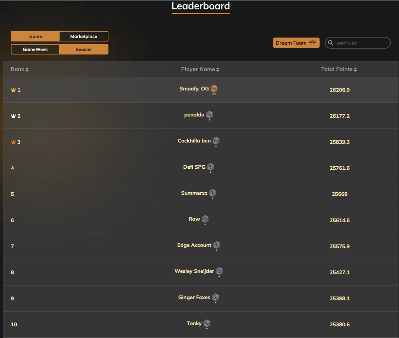This screenshot has width=399, height=338.
Task: Select the Wesley Sneijder player name
Action: [x=194, y=271]
